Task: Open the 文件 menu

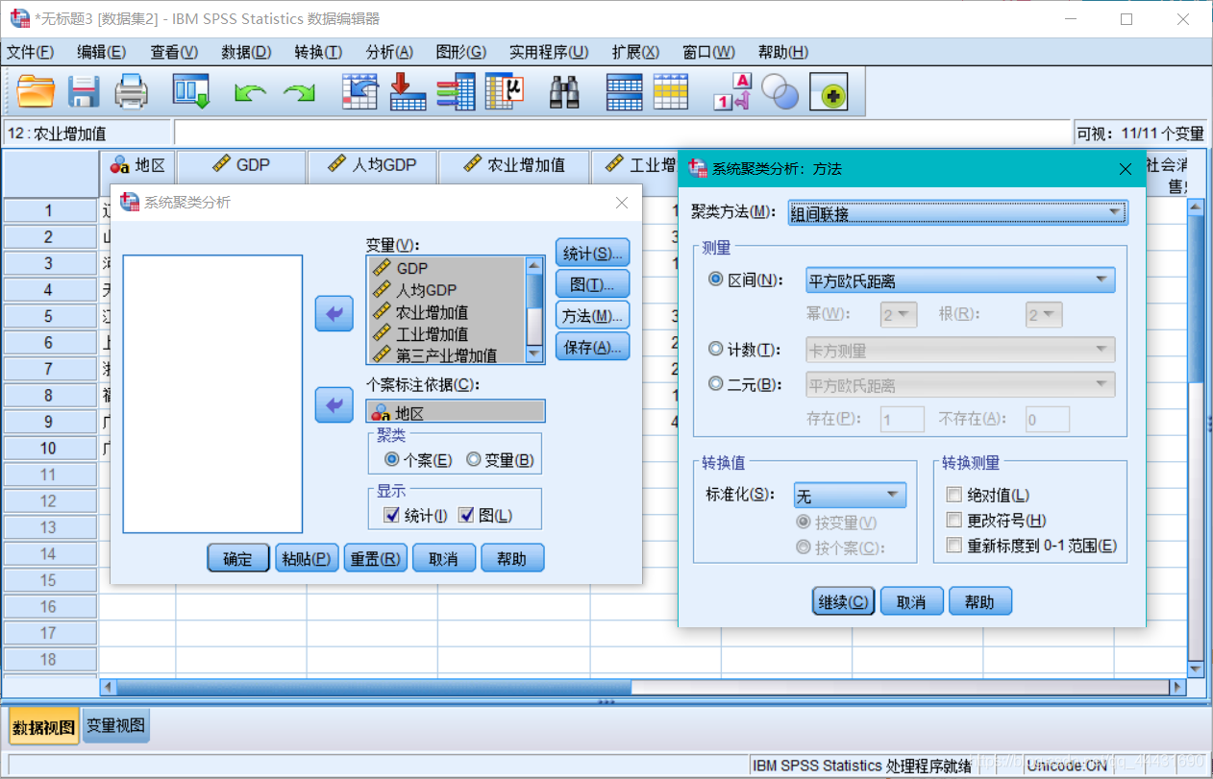Action: [x=30, y=52]
